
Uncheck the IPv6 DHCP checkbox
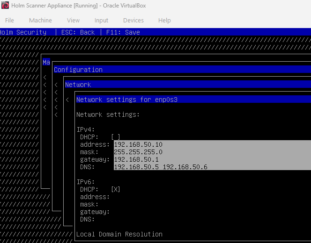coord(116,189)
